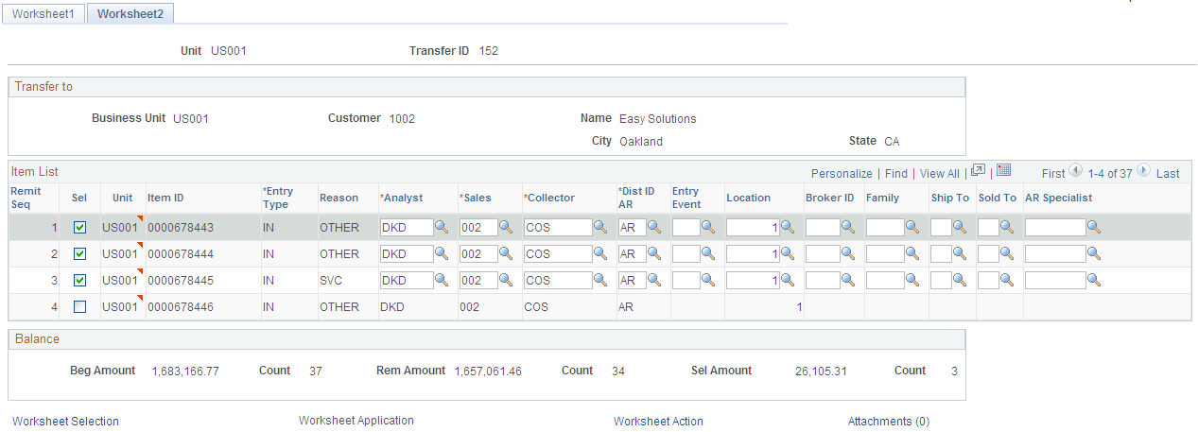Open Sales lookup for item 0000678444
This screenshot has height=432, width=1198.
point(506,253)
